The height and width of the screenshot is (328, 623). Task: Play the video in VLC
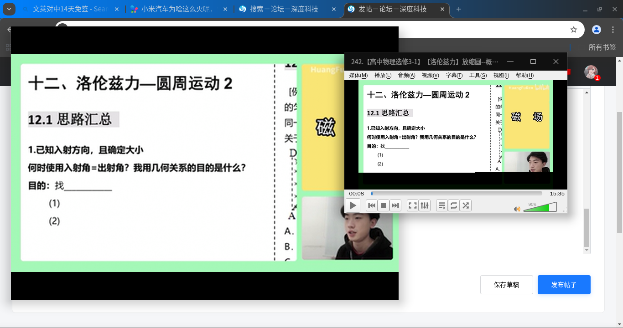(x=353, y=205)
